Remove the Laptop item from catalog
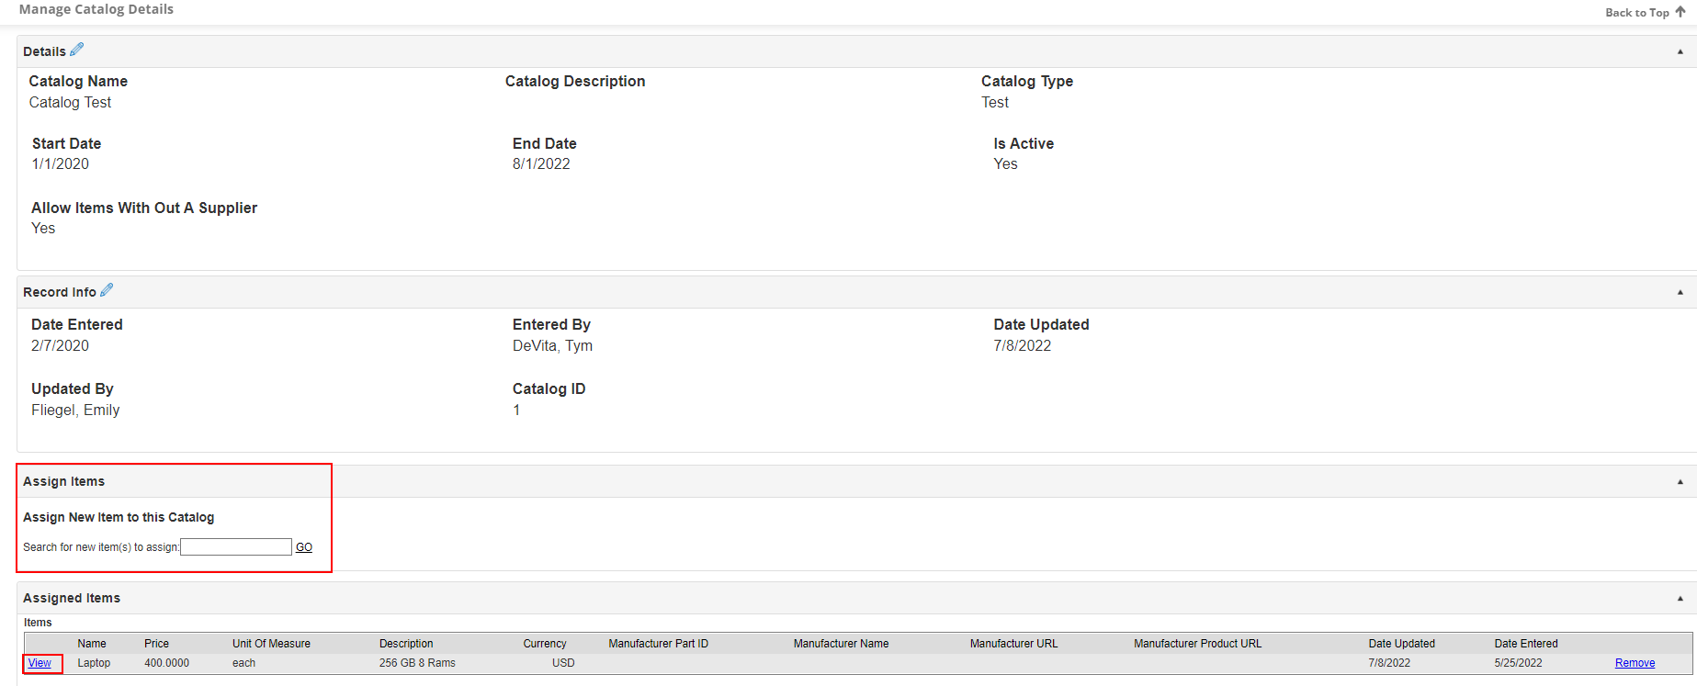 click(x=1635, y=663)
